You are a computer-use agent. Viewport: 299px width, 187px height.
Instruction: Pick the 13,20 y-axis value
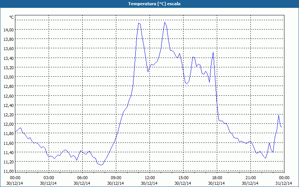coord(9,67)
